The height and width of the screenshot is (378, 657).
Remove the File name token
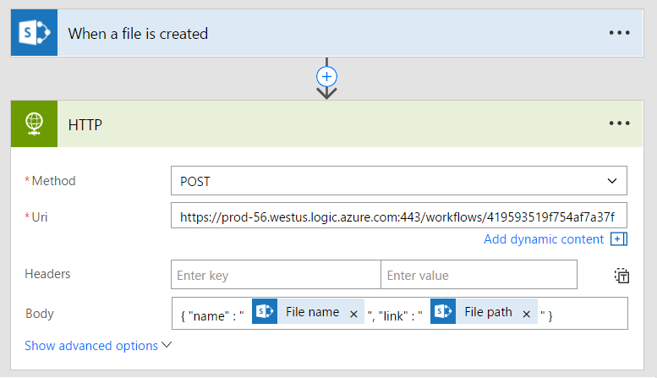click(354, 314)
